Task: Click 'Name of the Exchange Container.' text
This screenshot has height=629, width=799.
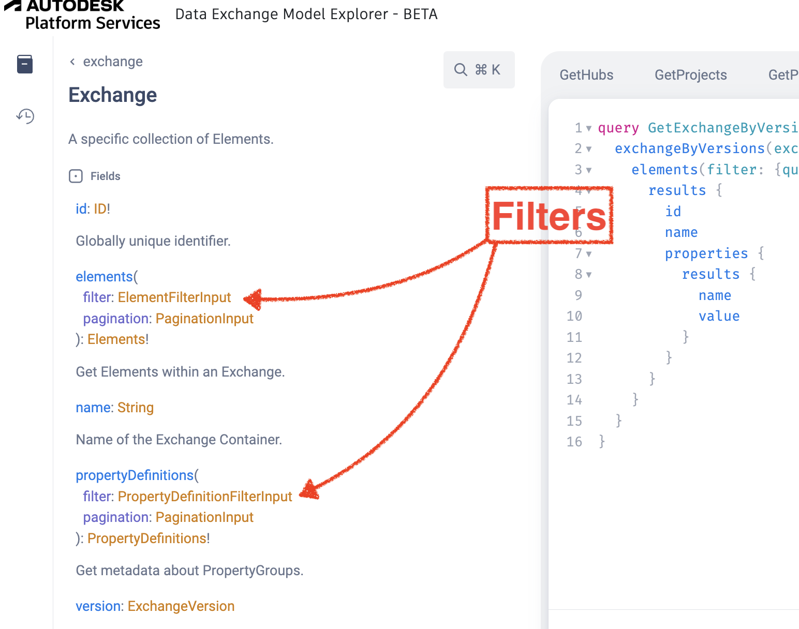Action: point(179,440)
